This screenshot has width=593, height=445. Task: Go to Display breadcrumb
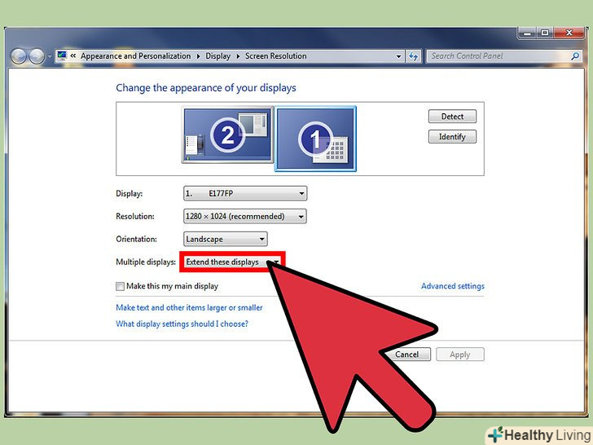tap(217, 56)
